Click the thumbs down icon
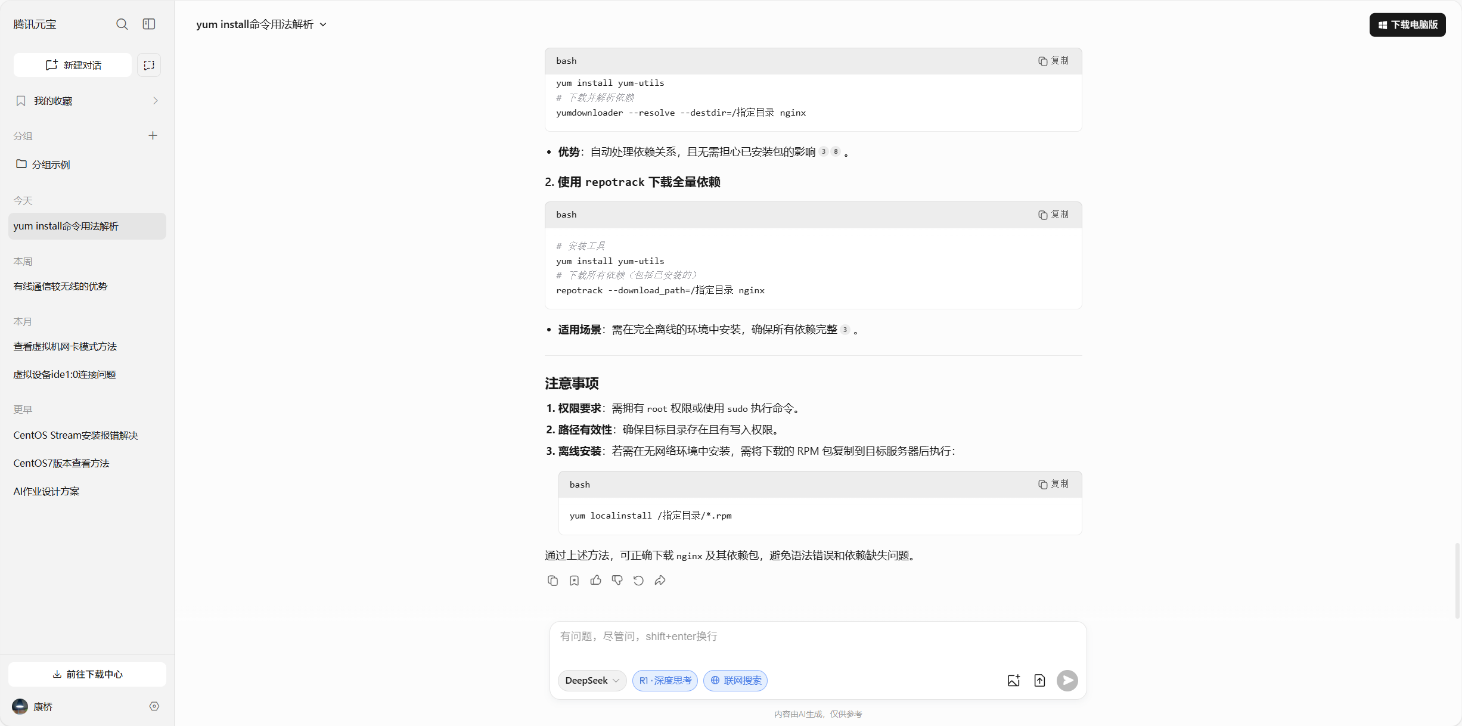Image resolution: width=1462 pixels, height=726 pixels. [617, 580]
